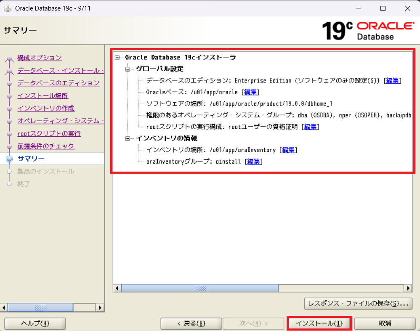Open 前提条件のチェック step in sidebar

click(46, 146)
